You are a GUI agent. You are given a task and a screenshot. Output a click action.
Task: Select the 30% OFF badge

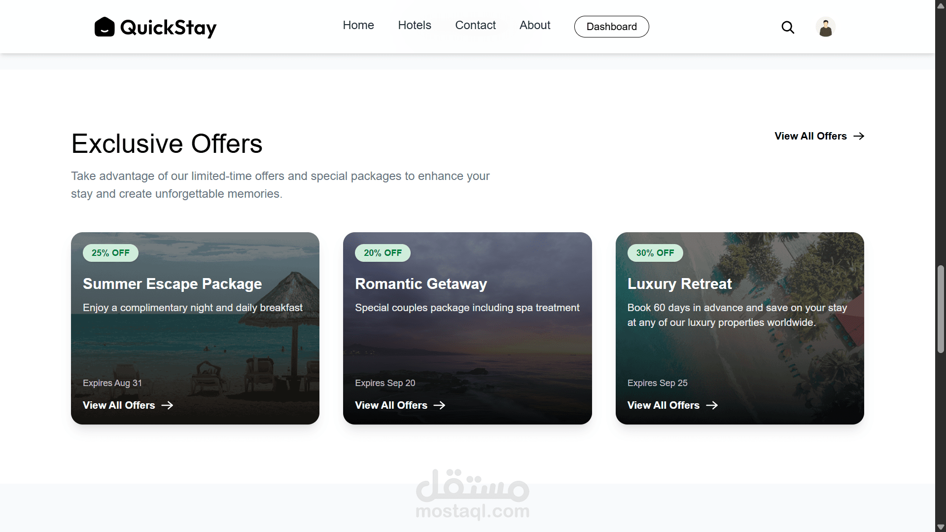pos(655,253)
